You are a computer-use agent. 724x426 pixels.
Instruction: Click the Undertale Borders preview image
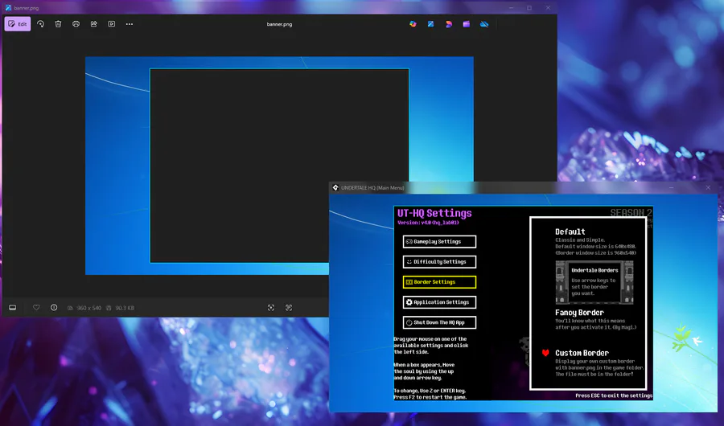pyautogui.click(x=594, y=282)
